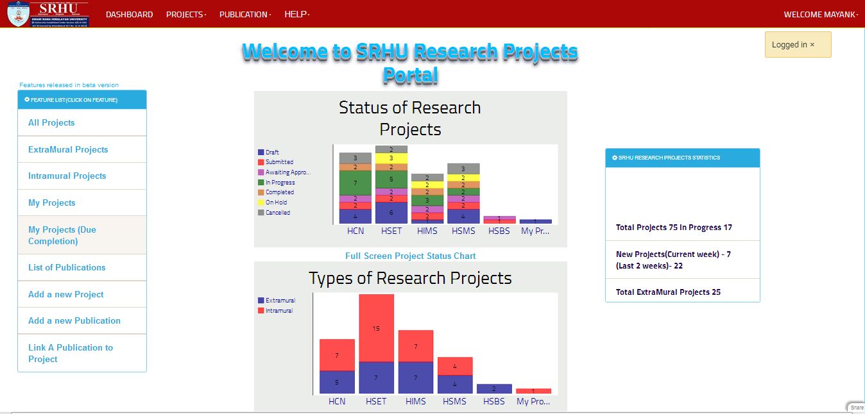Expand the Projects dropdown menu
This screenshot has height=414, width=865.
pos(186,14)
